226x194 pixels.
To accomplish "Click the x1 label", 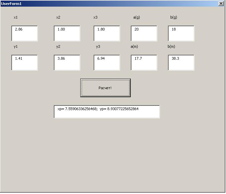I will click(x=16, y=18).
